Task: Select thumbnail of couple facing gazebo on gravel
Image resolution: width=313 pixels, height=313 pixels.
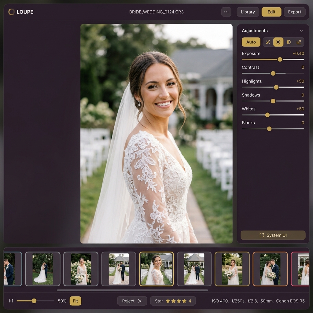Action: tap(119, 269)
